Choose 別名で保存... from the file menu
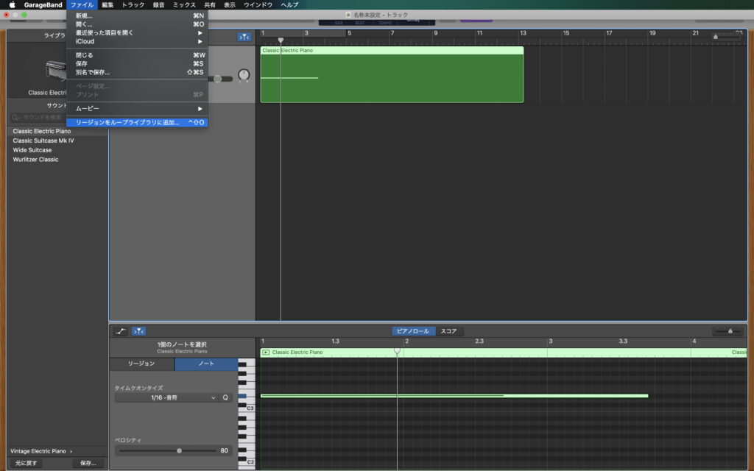Image resolution: width=754 pixels, height=471 pixels. 137,72
